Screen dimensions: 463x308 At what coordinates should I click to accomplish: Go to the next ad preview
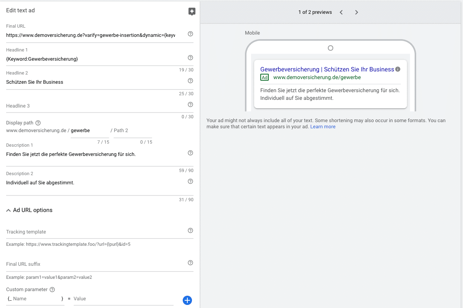pos(357,12)
